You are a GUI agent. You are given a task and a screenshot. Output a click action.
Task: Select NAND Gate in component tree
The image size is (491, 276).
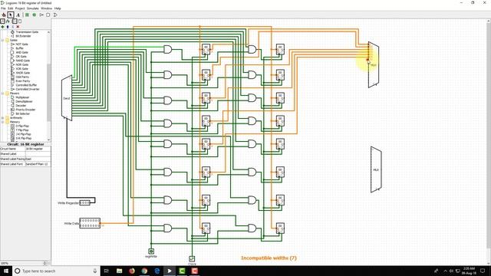pyautogui.click(x=22, y=61)
